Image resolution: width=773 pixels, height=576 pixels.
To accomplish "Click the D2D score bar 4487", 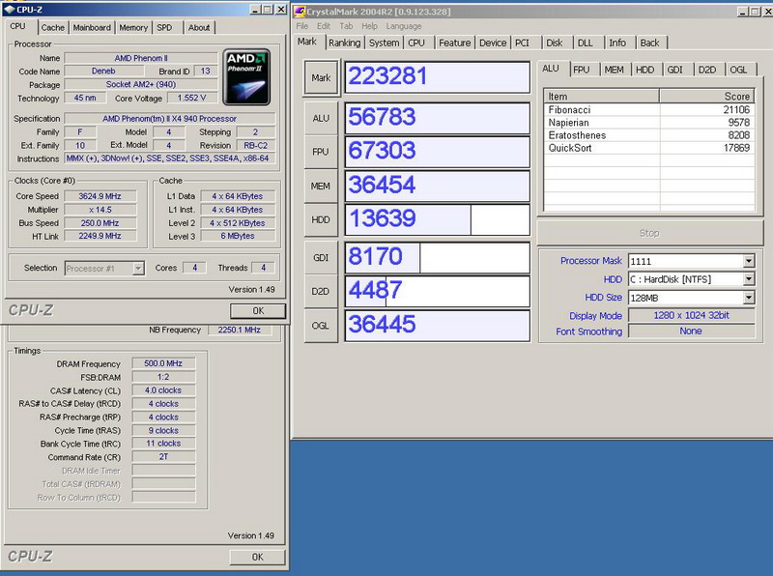I will [438, 292].
